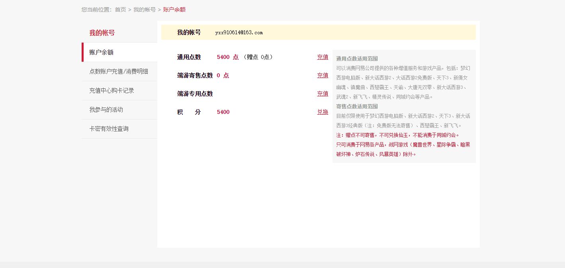Open 点数账户充值/消费明细 in sidebar
This screenshot has width=565, height=268.
119,71
